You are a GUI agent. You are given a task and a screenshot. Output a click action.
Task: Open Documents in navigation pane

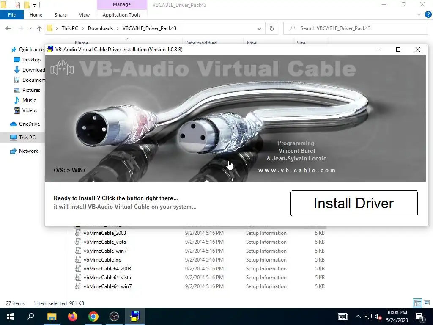click(x=29, y=80)
